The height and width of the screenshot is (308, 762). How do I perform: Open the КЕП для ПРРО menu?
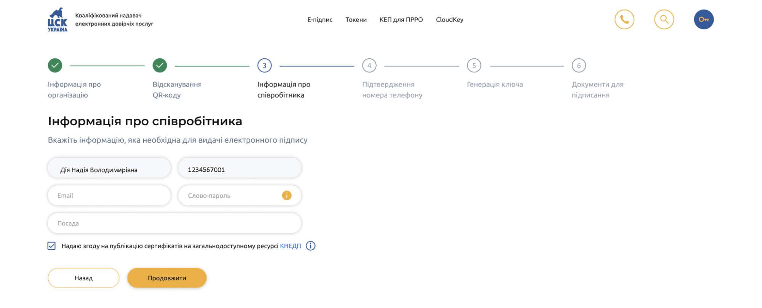401,20
